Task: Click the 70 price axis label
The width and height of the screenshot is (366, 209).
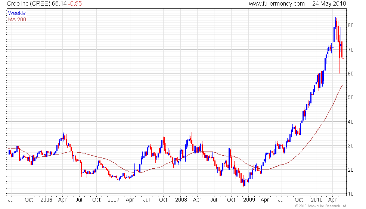Action: tap(351, 50)
